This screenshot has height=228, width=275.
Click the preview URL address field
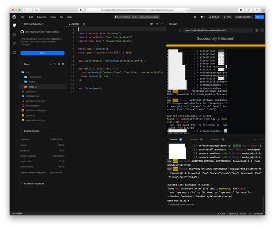click(218, 31)
